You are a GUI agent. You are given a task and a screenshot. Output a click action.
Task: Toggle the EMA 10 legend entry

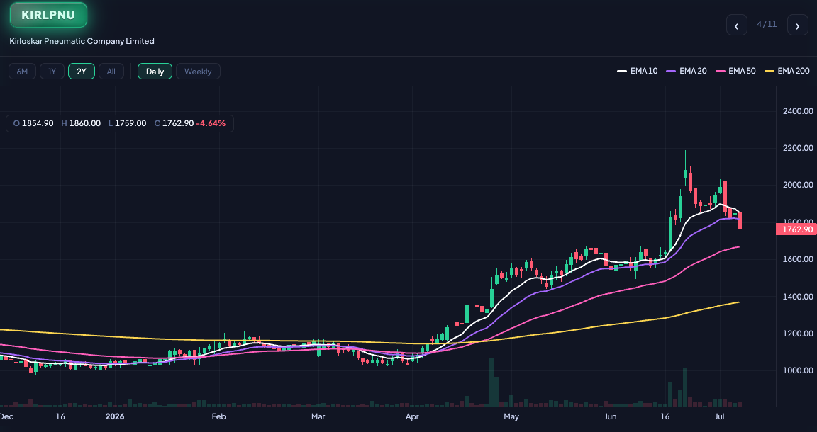(x=638, y=71)
